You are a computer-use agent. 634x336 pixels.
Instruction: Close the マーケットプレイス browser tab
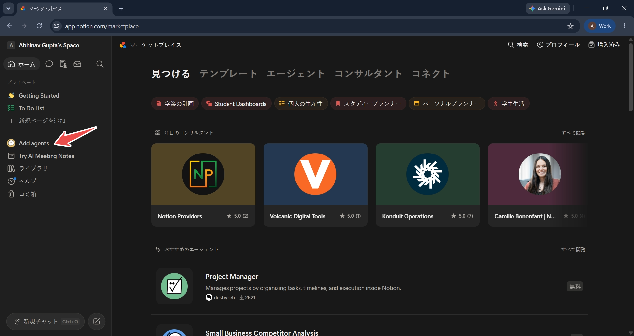[106, 8]
